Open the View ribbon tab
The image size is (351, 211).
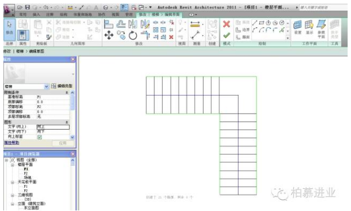(x=115, y=15)
